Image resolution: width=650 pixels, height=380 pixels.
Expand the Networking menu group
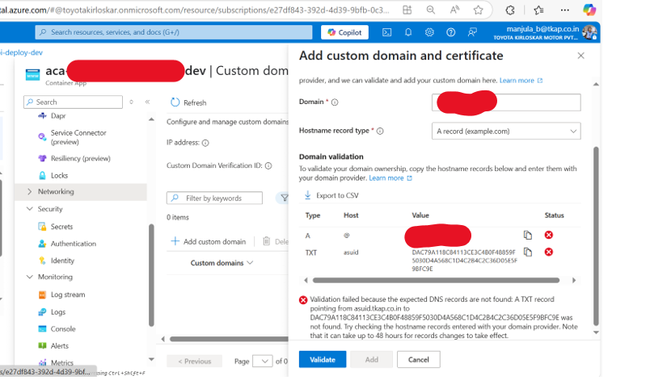[x=29, y=191]
